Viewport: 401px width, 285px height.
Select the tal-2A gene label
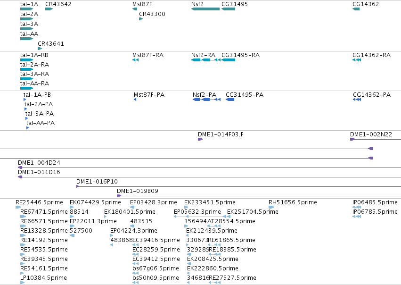click(29, 14)
